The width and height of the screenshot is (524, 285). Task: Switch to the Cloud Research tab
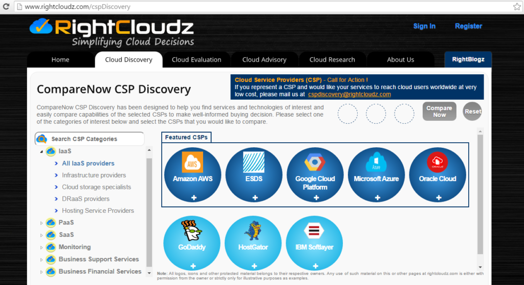coord(332,60)
